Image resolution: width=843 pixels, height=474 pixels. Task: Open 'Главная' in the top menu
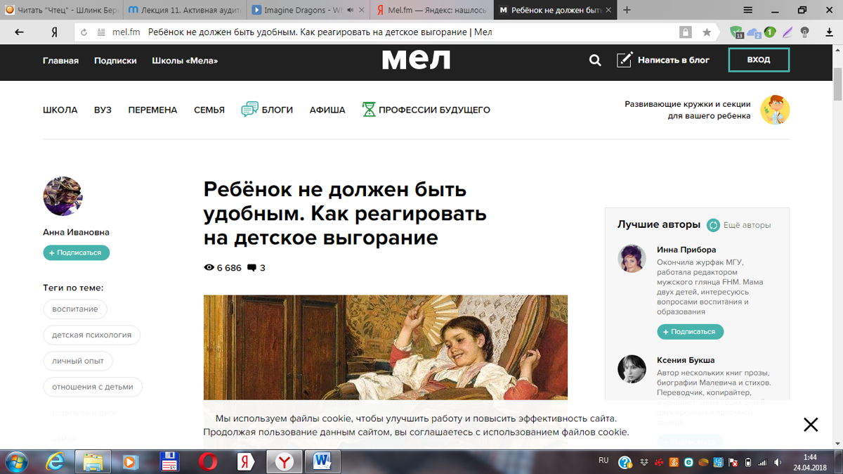click(x=60, y=60)
